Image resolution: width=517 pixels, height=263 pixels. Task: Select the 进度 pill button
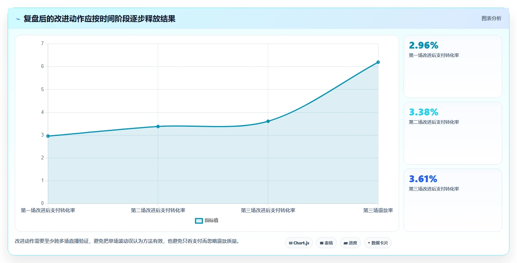pyautogui.click(x=350, y=243)
